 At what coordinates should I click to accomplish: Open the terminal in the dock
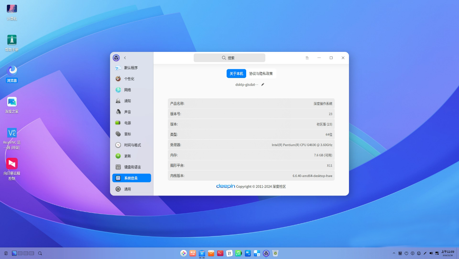pyautogui.click(x=220, y=253)
